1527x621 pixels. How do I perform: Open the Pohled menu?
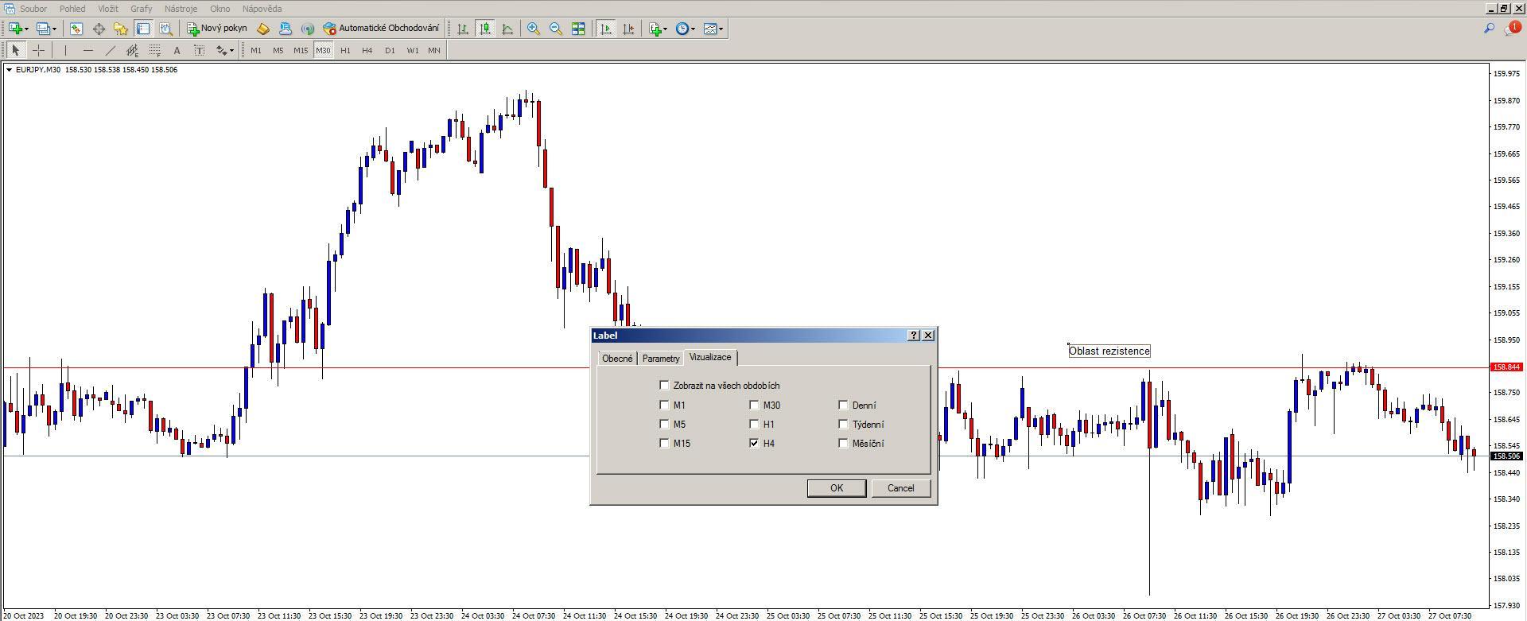[72, 9]
